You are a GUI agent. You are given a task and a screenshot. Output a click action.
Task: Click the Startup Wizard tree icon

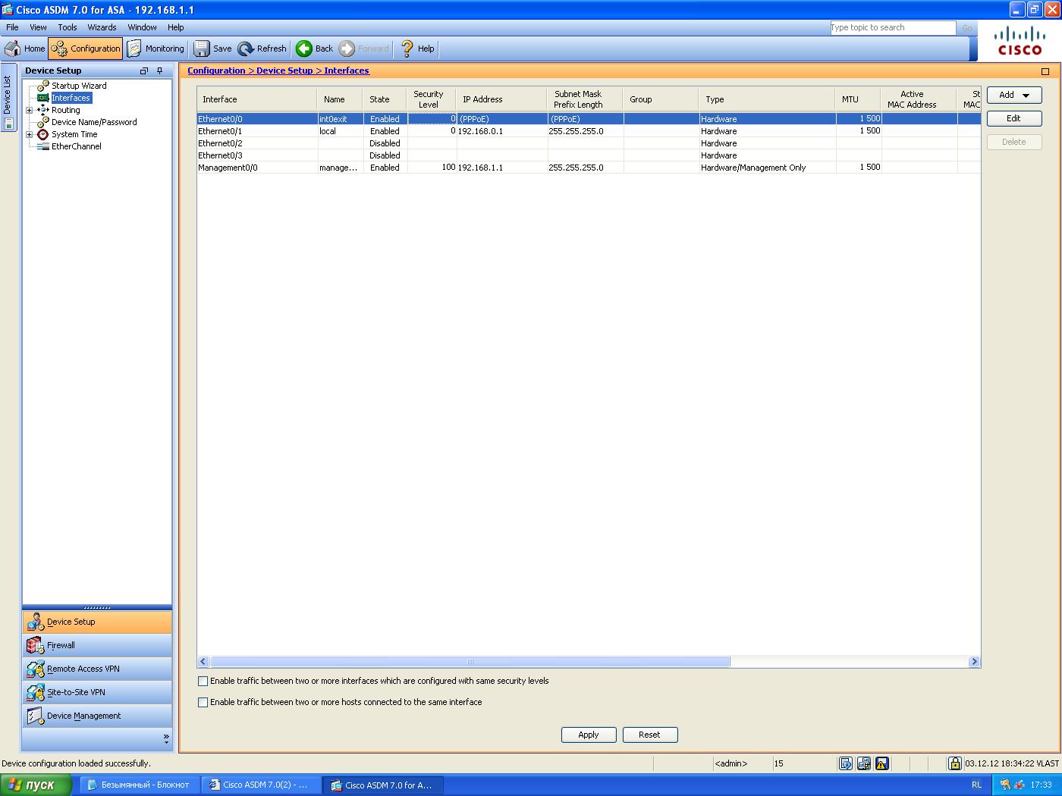(x=43, y=86)
